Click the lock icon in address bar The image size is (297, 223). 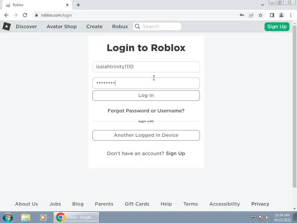[37, 15]
